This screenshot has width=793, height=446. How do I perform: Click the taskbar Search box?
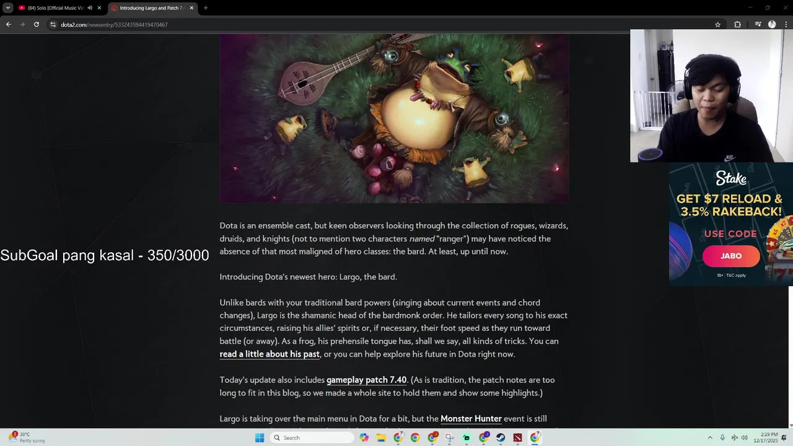click(312, 438)
